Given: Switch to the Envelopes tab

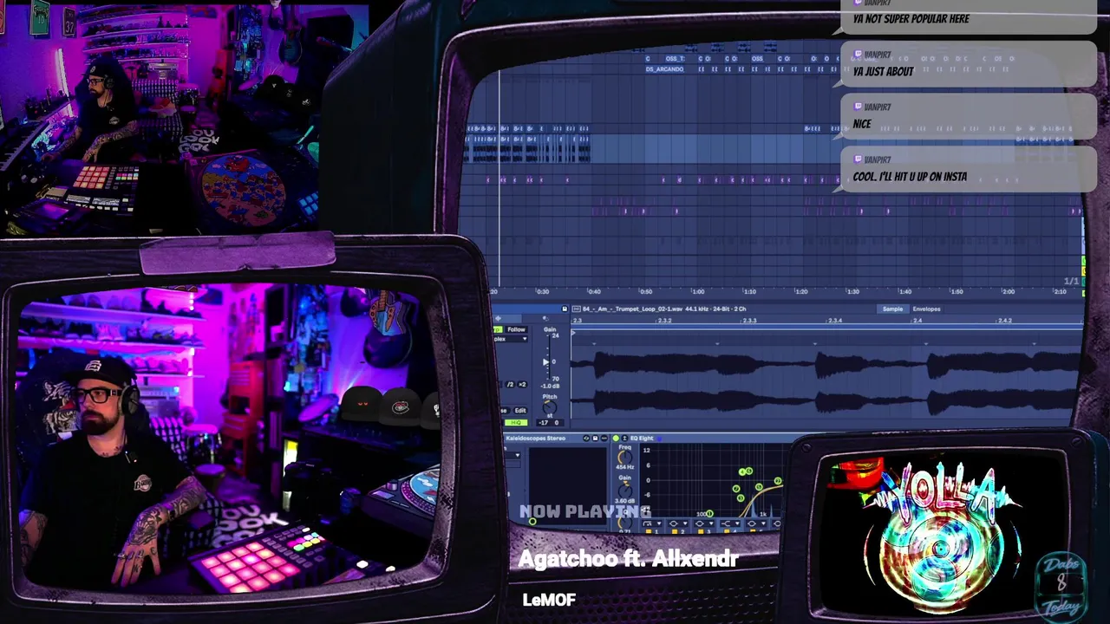Looking at the screenshot, I should [x=926, y=309].
